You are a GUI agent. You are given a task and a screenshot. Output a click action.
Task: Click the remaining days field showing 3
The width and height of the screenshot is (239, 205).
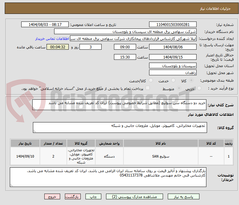pos(91,47)
